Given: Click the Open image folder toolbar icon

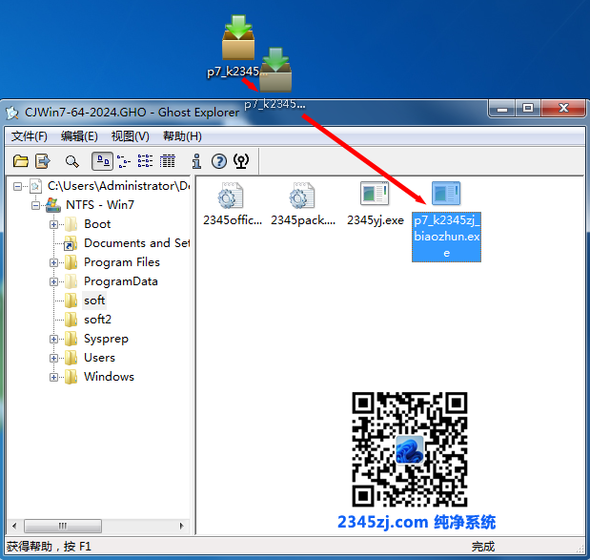Looking at the screenshot, I should 21,161.
